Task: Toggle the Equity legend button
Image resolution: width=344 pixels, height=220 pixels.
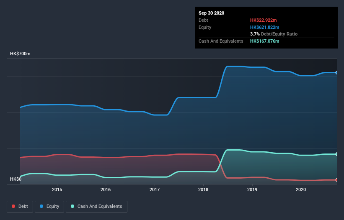Action: click(x=49, y=207)
